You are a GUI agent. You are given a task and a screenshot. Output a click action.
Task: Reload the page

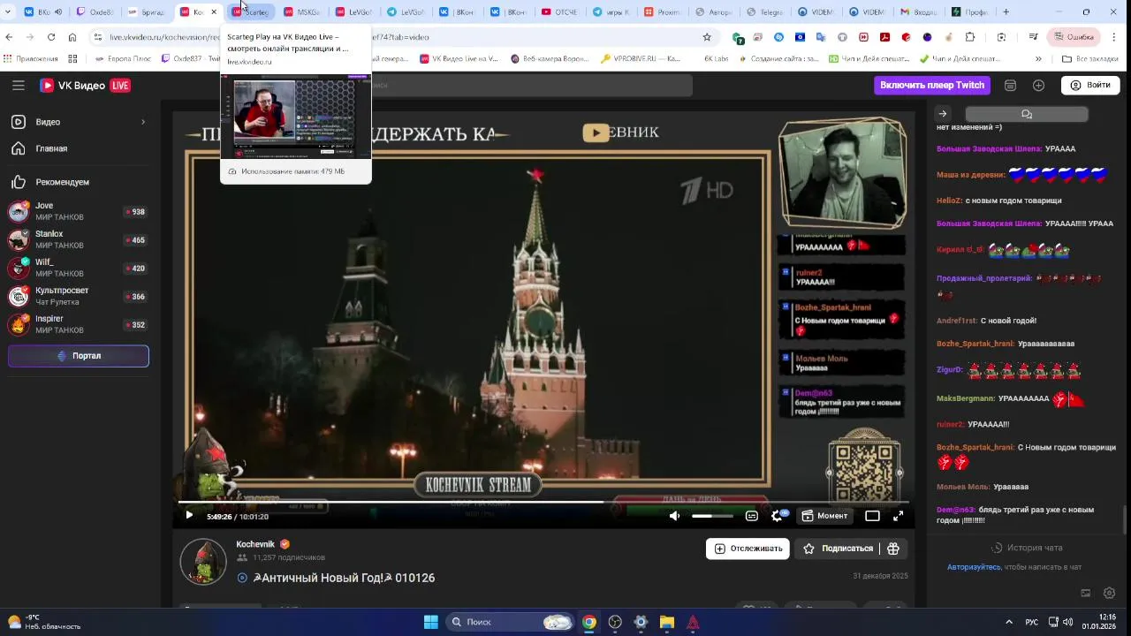pos(51,37)
